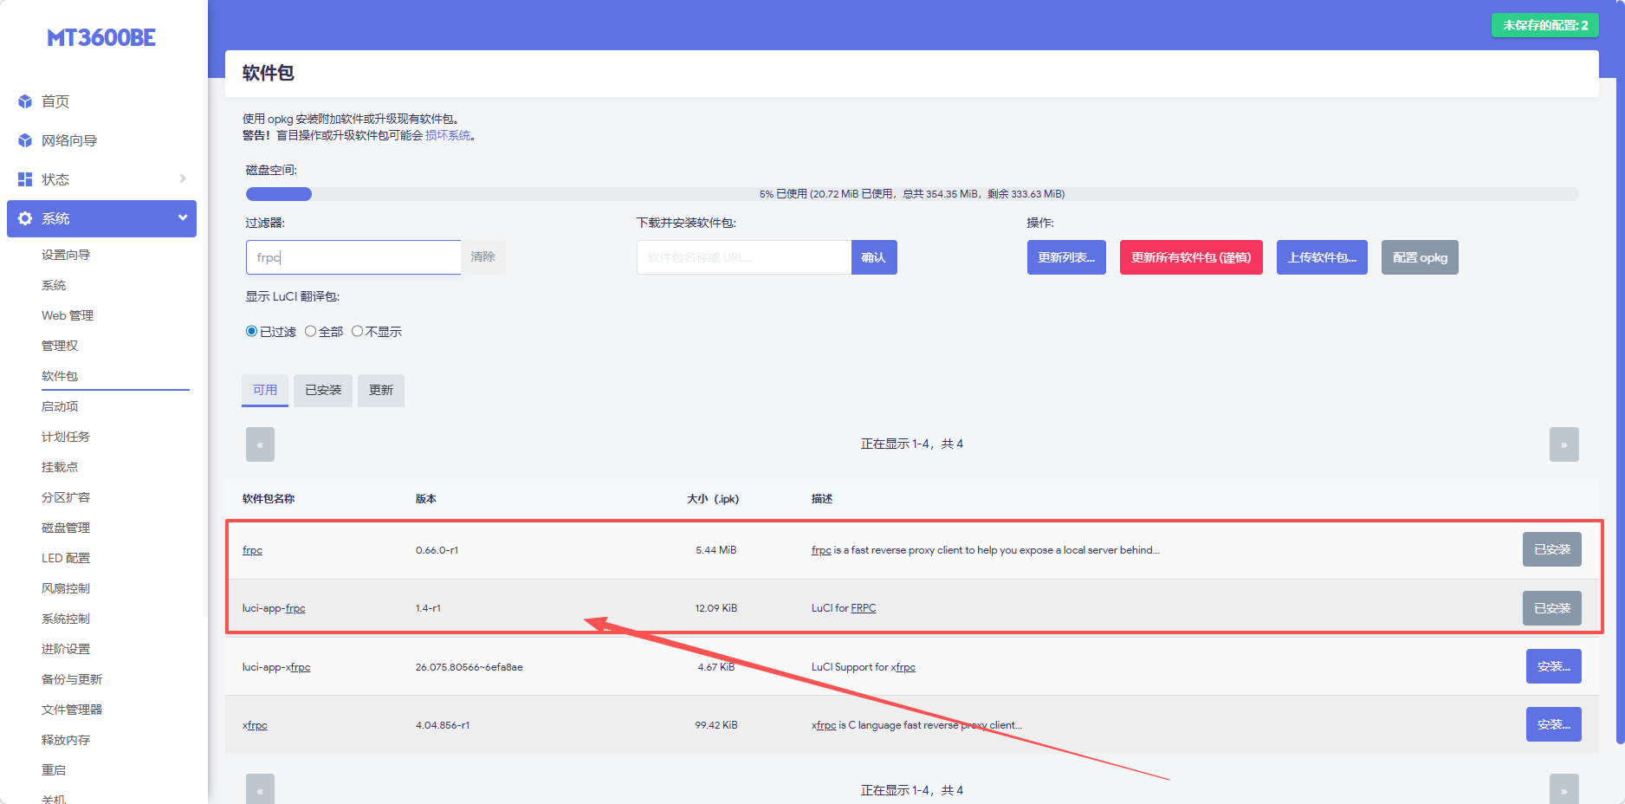Click the red 更新所有软件包 button
The height and width of the screenshot is (804, 1625).
[x=1191, y=257]
